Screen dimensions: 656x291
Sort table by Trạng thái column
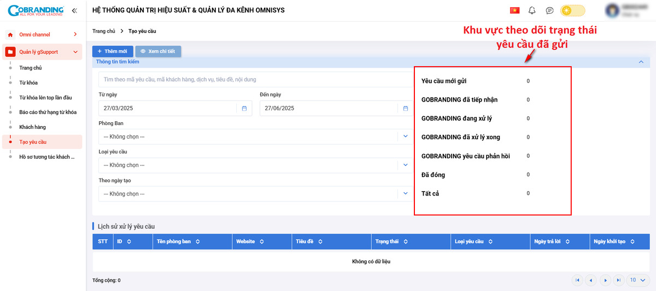tap(407, 241)
